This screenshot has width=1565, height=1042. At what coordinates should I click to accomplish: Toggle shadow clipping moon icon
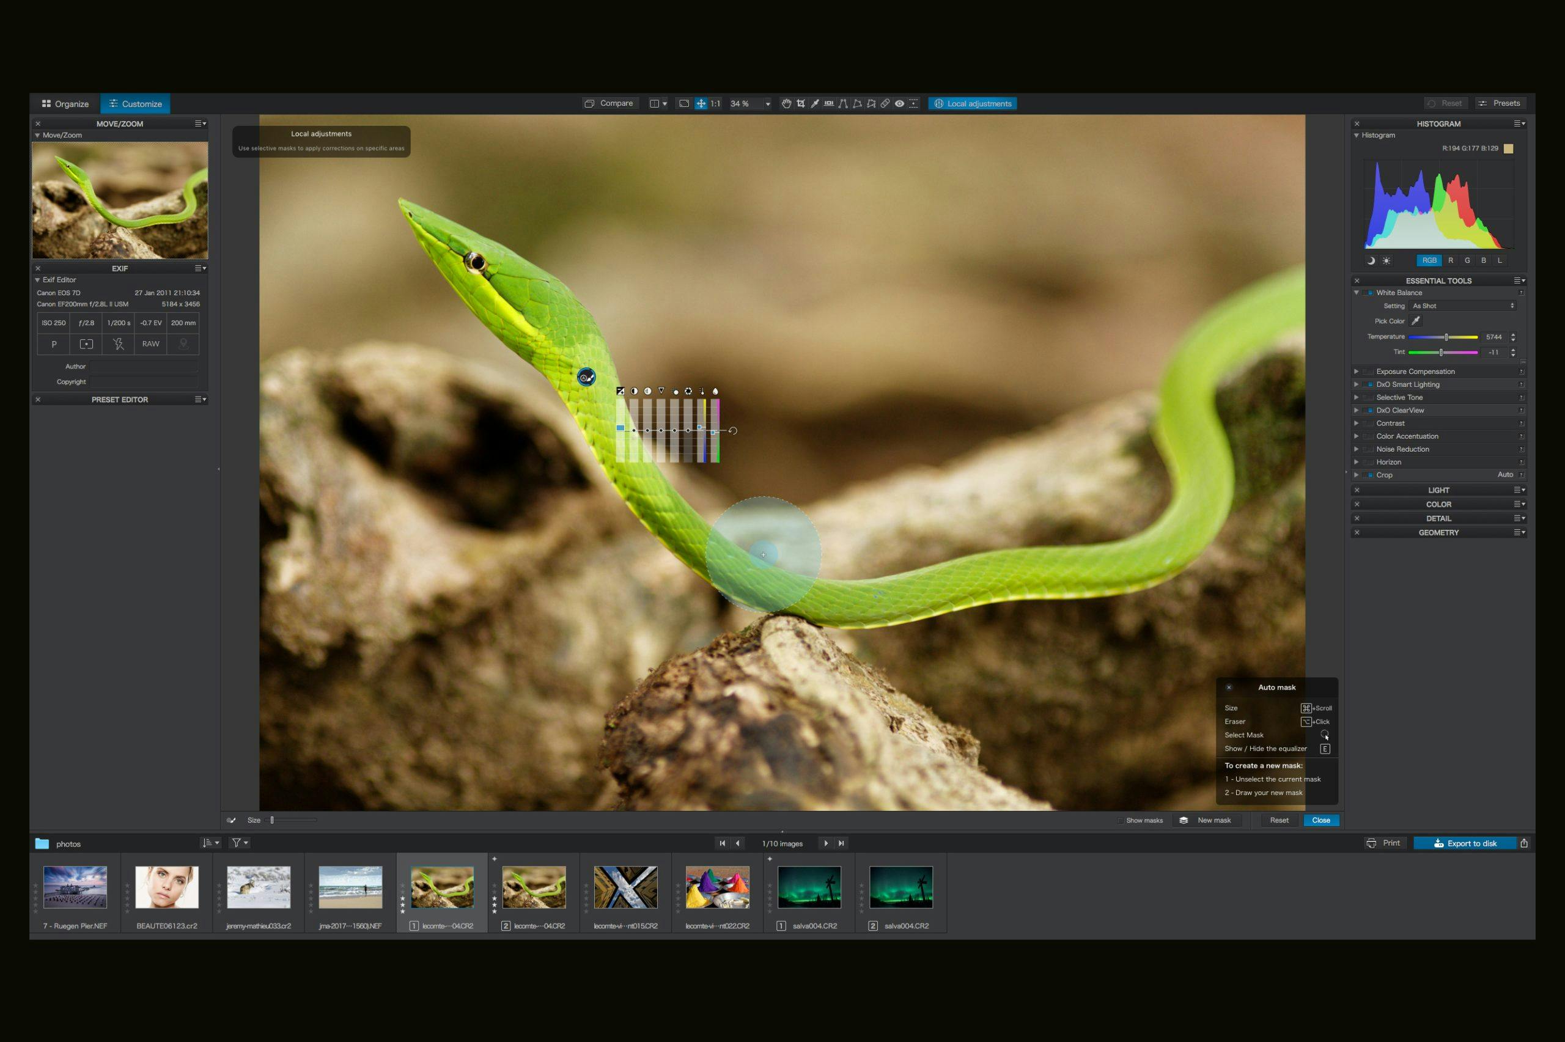coord(1370,260)
